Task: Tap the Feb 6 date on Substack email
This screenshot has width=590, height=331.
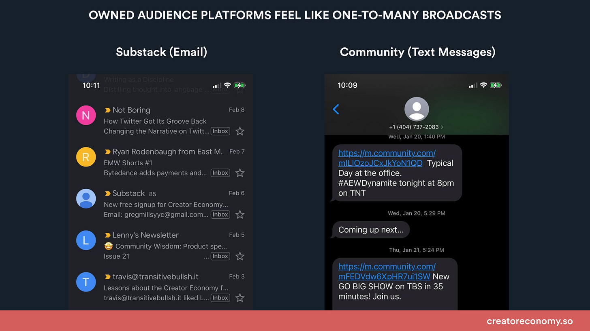Action: 237,193
